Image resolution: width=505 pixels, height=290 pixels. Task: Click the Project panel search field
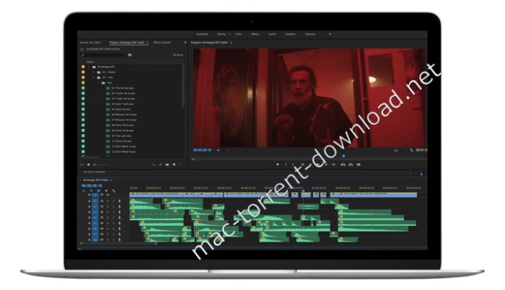(x=102, y=55)
